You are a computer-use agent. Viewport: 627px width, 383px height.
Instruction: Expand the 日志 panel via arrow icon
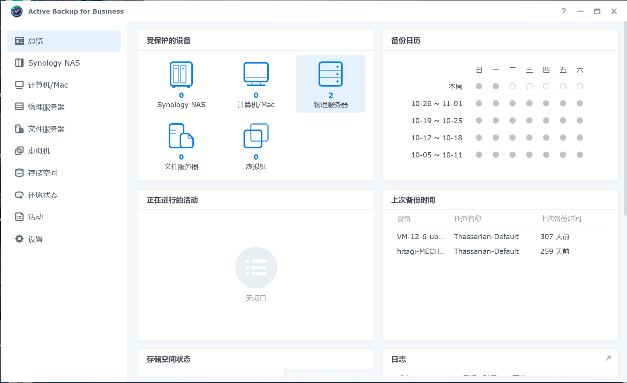(608, 359)
